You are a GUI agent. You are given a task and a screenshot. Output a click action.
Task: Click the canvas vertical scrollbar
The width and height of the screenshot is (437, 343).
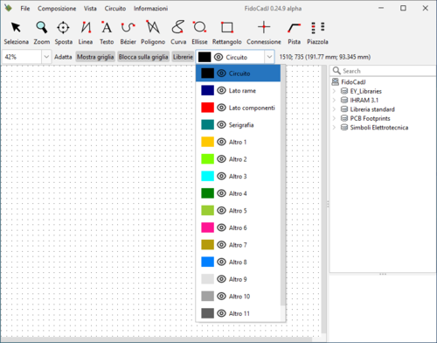pyautogui.click(x=323, y=199)
